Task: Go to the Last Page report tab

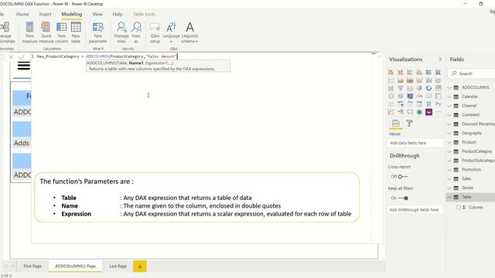Action: pos(118,266)
